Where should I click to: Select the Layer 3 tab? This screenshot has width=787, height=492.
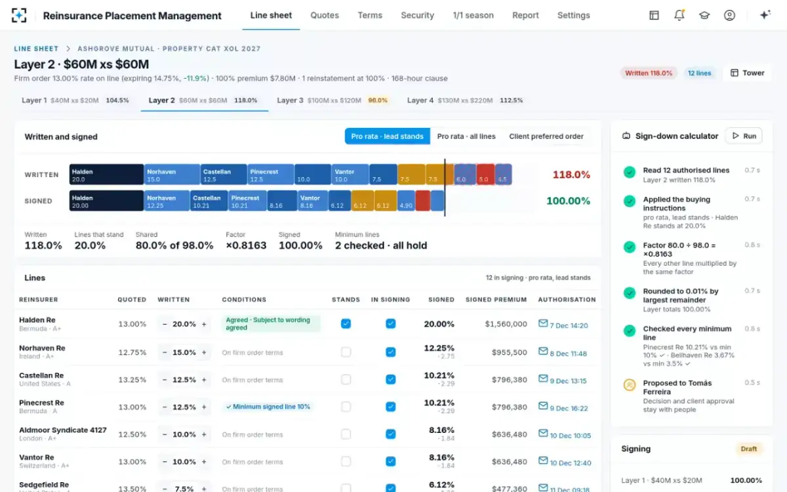(333, 100)
